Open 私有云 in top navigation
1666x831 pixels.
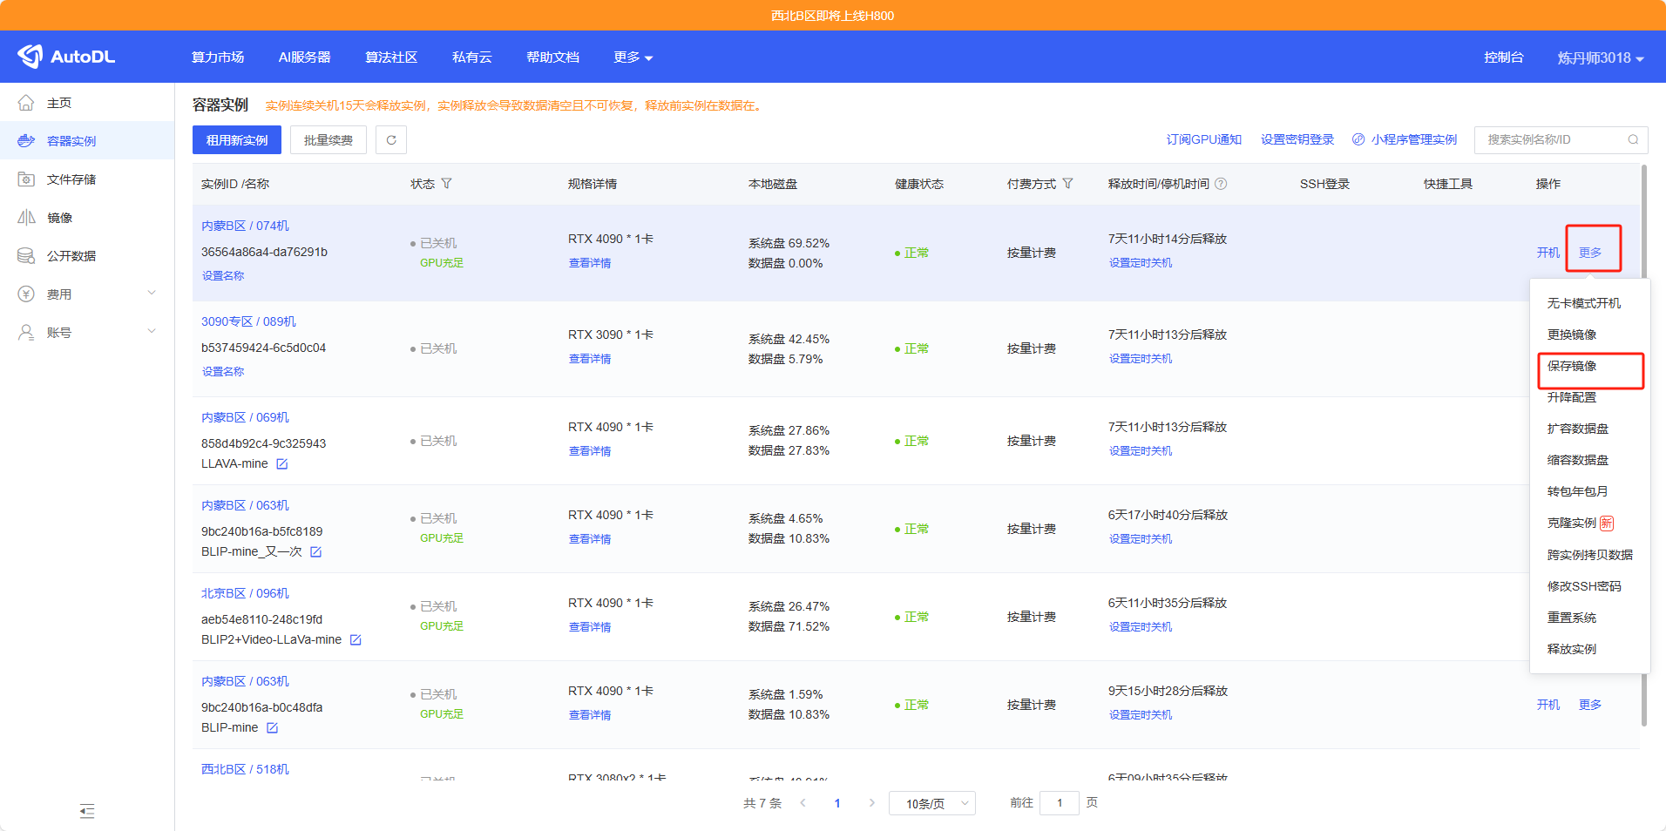[x=471, y=57]
